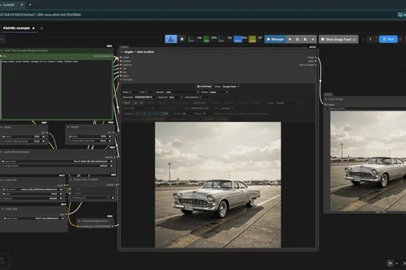Open a new browser tab with the plus
Image resolution: width=406 pixels, height=270 pixels.
[30, 5]
